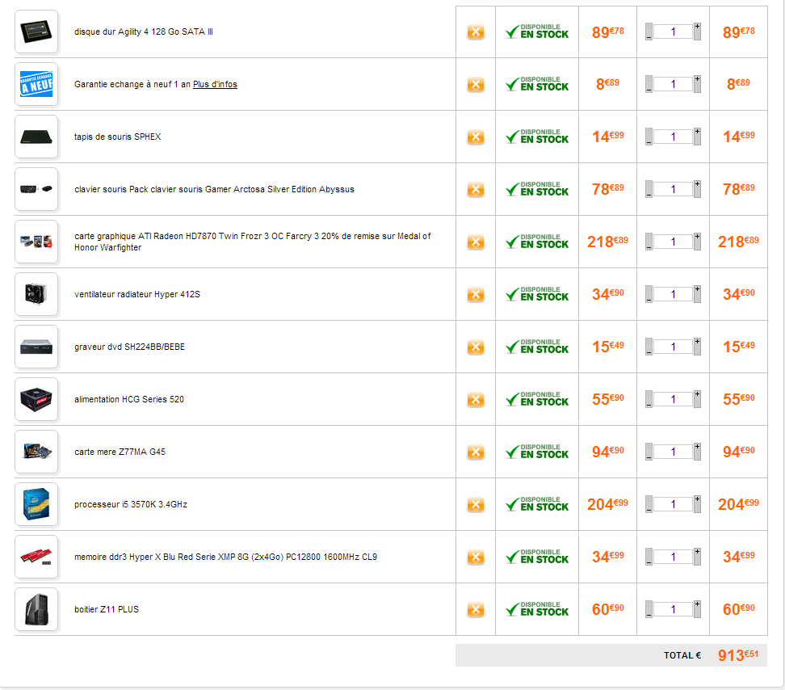The width and height of the screenshot is (785, 690).
Task: Decrease quantity of clavier souris Arctosa pack
Action: [x=649, y=190]
